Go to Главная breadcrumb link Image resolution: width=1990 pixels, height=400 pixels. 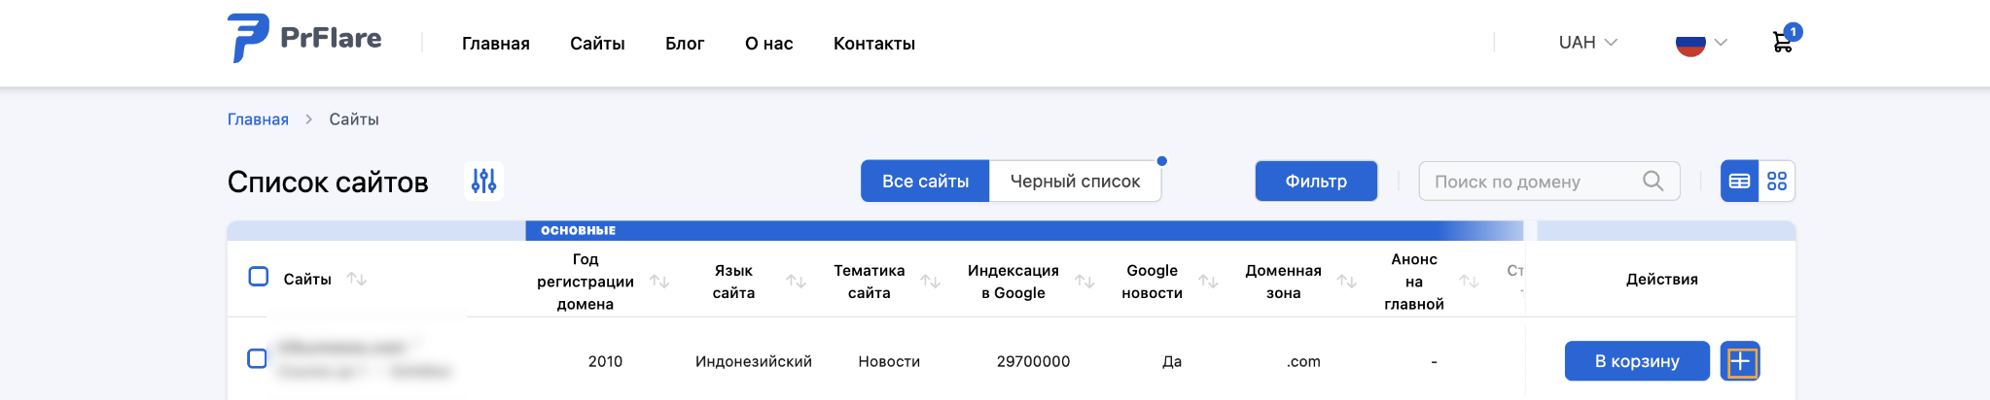tap(258, 119)
